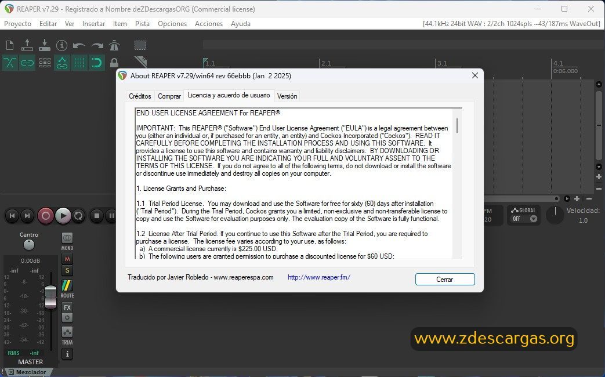605x377 pixels.
Task: Click the RMS meter label
Action: pos(13,353)
